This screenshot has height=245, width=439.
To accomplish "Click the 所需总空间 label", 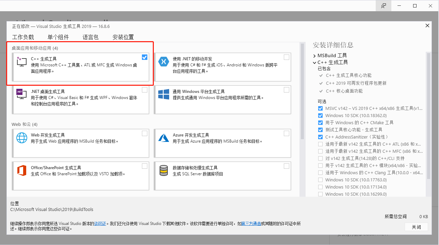I will (396, 216).
